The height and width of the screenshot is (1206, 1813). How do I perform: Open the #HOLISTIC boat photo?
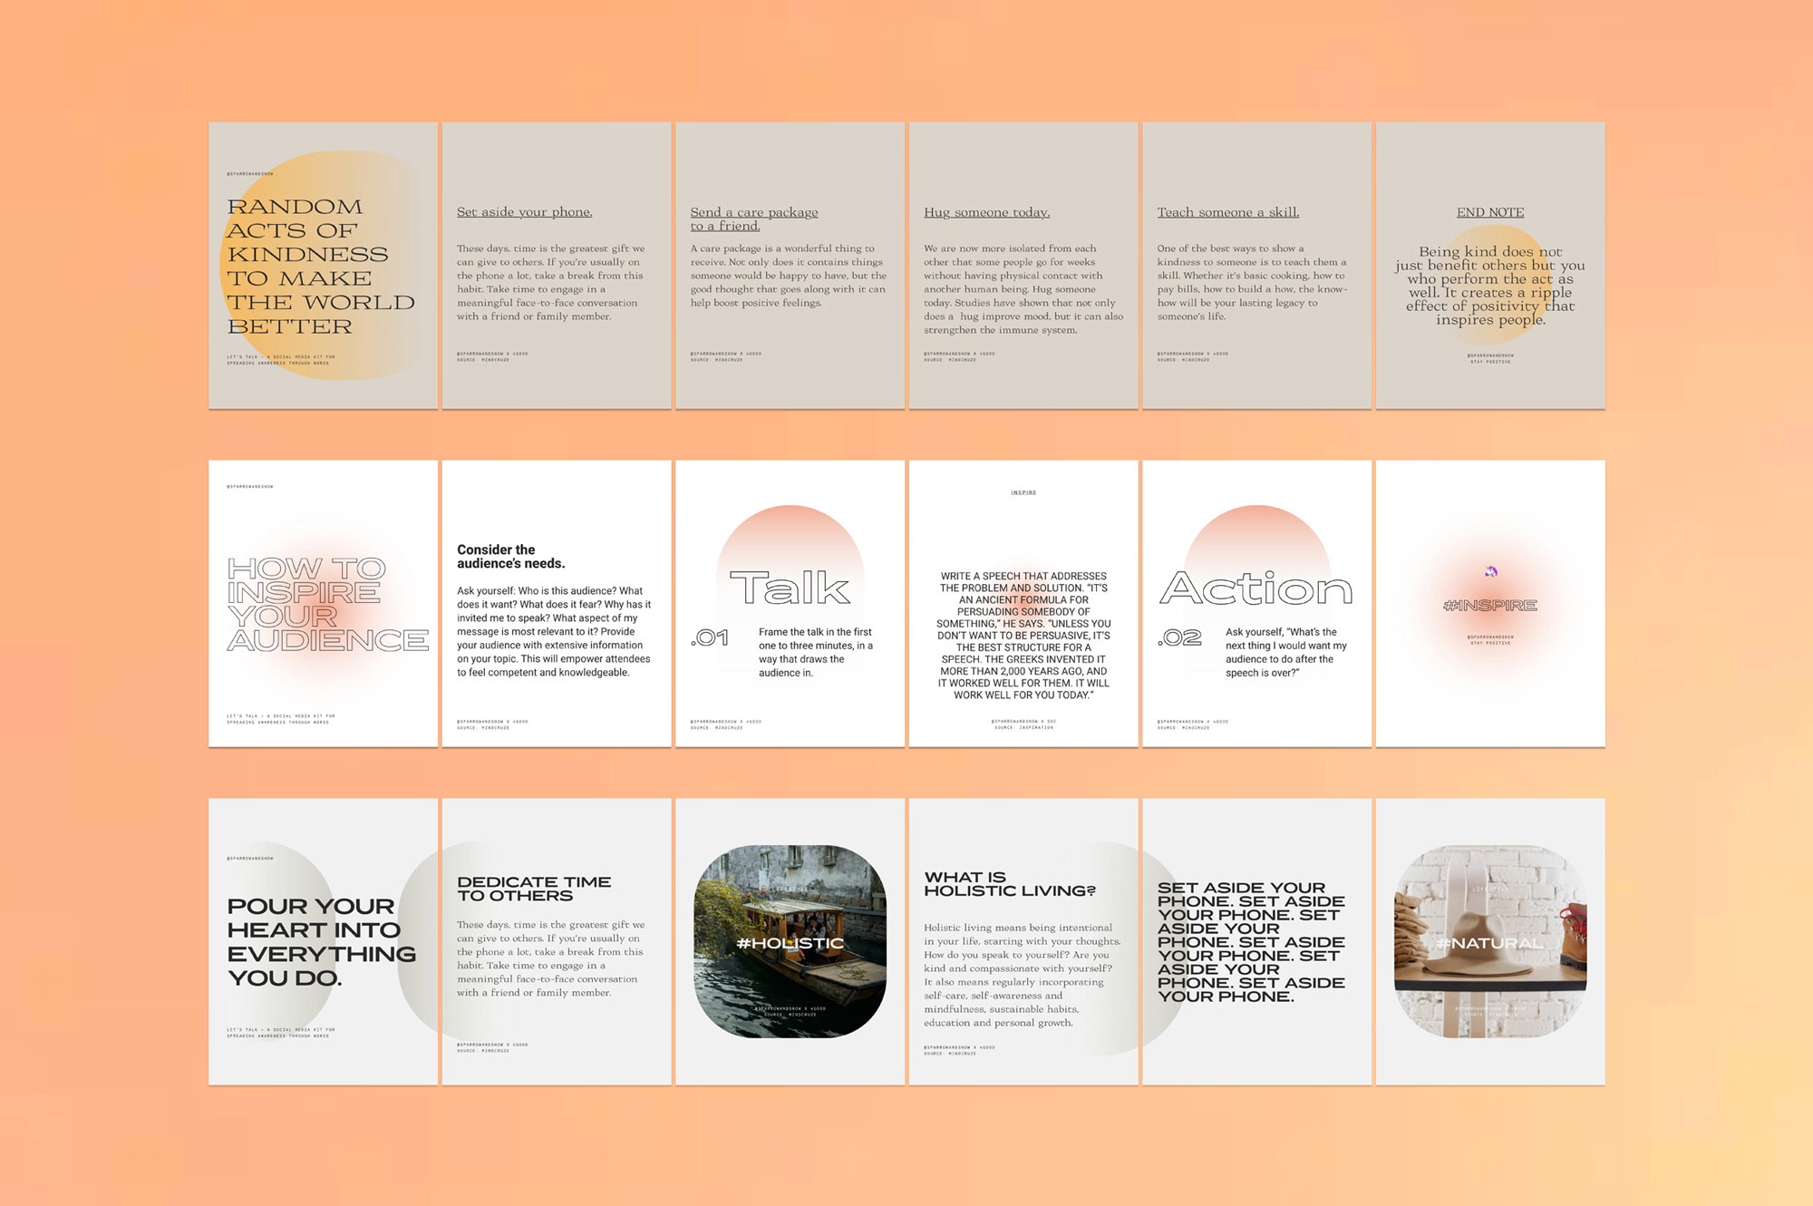tap(790, 941)
